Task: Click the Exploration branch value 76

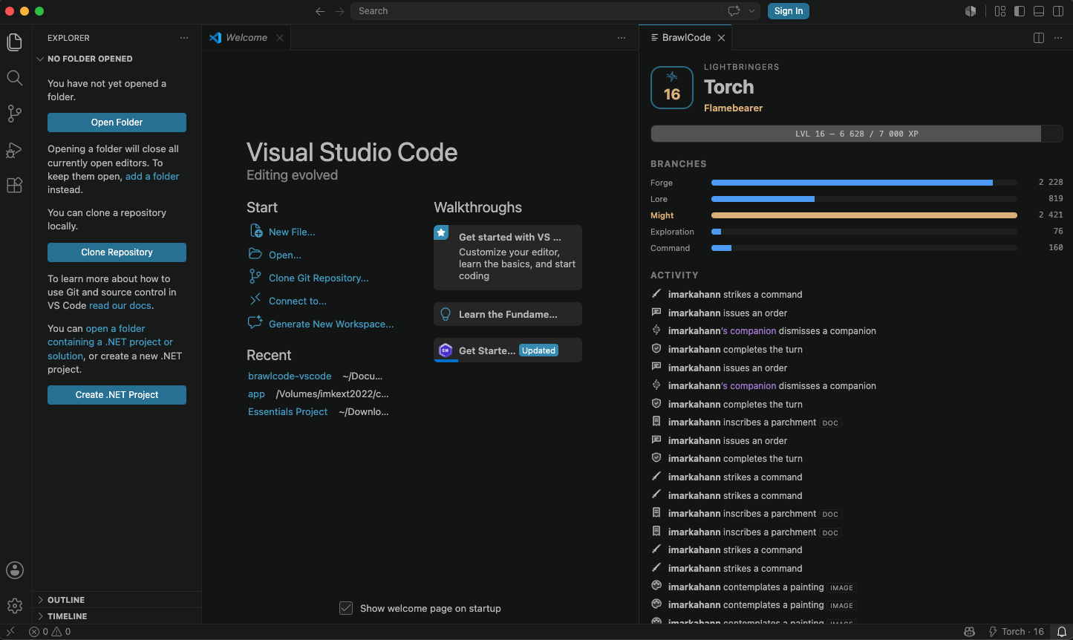Action: coord(1058,232)
